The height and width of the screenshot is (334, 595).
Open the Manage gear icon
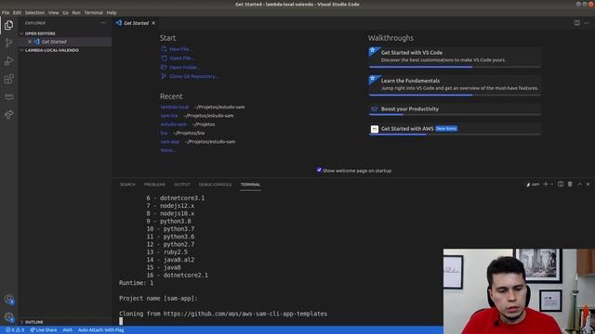pyautogui.click(x=8, y=317)
